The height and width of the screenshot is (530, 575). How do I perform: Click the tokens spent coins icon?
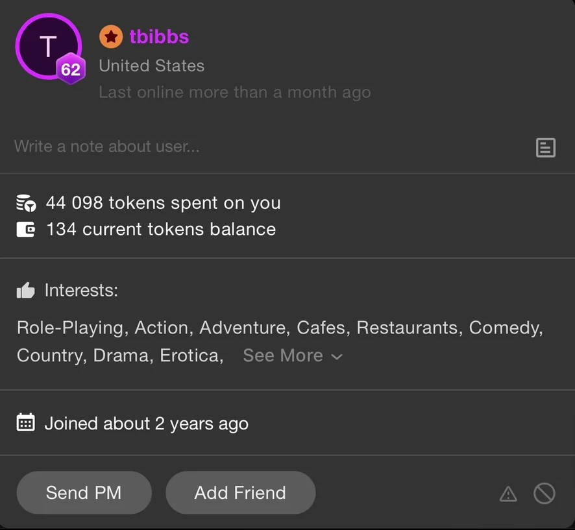click(26, 203)
